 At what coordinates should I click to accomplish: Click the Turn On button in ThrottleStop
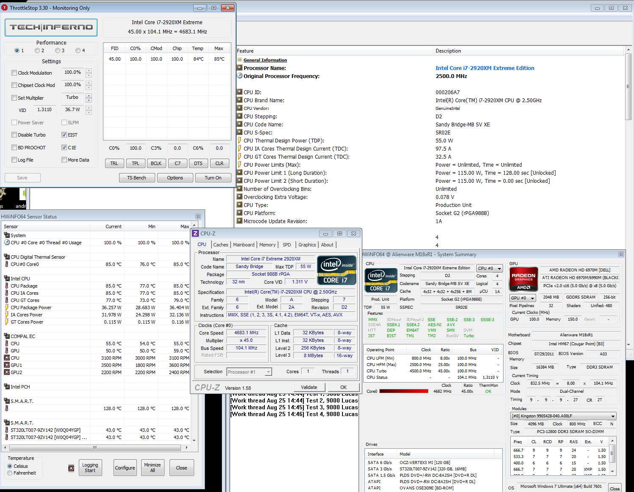(213, 178)
